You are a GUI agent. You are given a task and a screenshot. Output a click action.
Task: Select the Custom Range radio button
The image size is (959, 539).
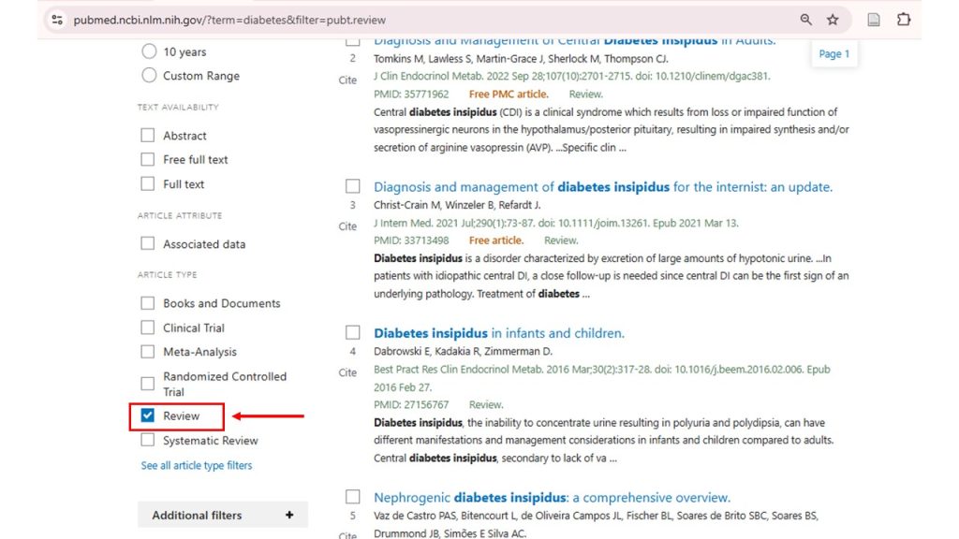click(x=149, y=76)
